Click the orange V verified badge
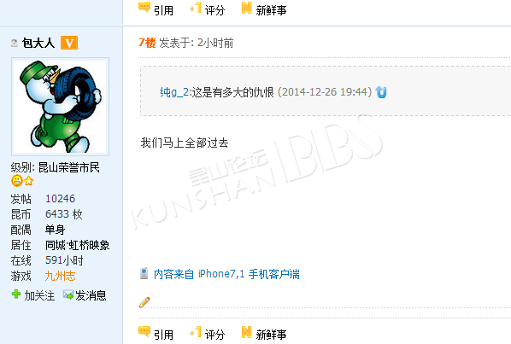 coord(69,43)
